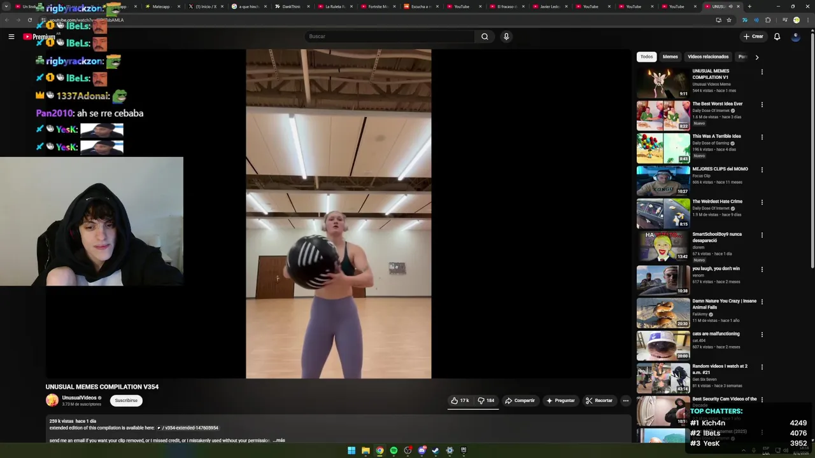Open Epic Games Launcher from taskbar
Image resolution: width=815 pixels, height=458 pixels.
click(x=464, y=450)
